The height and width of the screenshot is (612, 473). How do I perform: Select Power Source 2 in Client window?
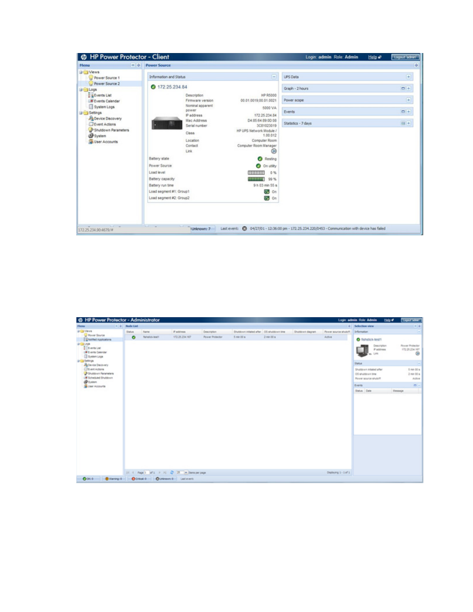[x=107, y=84]
